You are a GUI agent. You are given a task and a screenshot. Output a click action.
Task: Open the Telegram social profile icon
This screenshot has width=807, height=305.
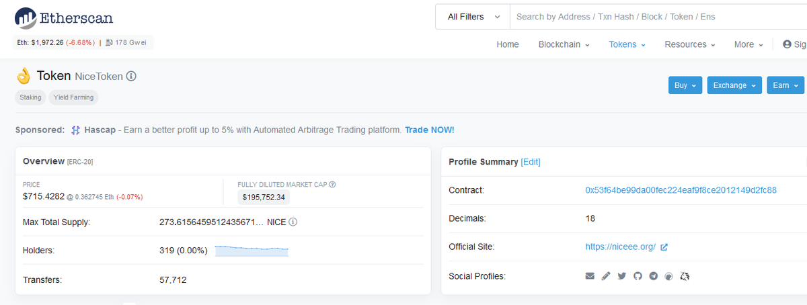click(653, 276)
